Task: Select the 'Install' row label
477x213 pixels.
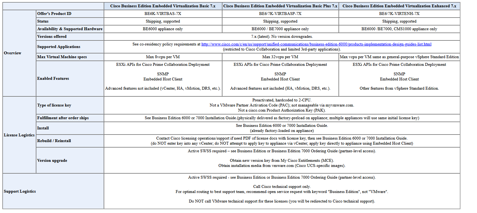Action: [x=43, y=128]
